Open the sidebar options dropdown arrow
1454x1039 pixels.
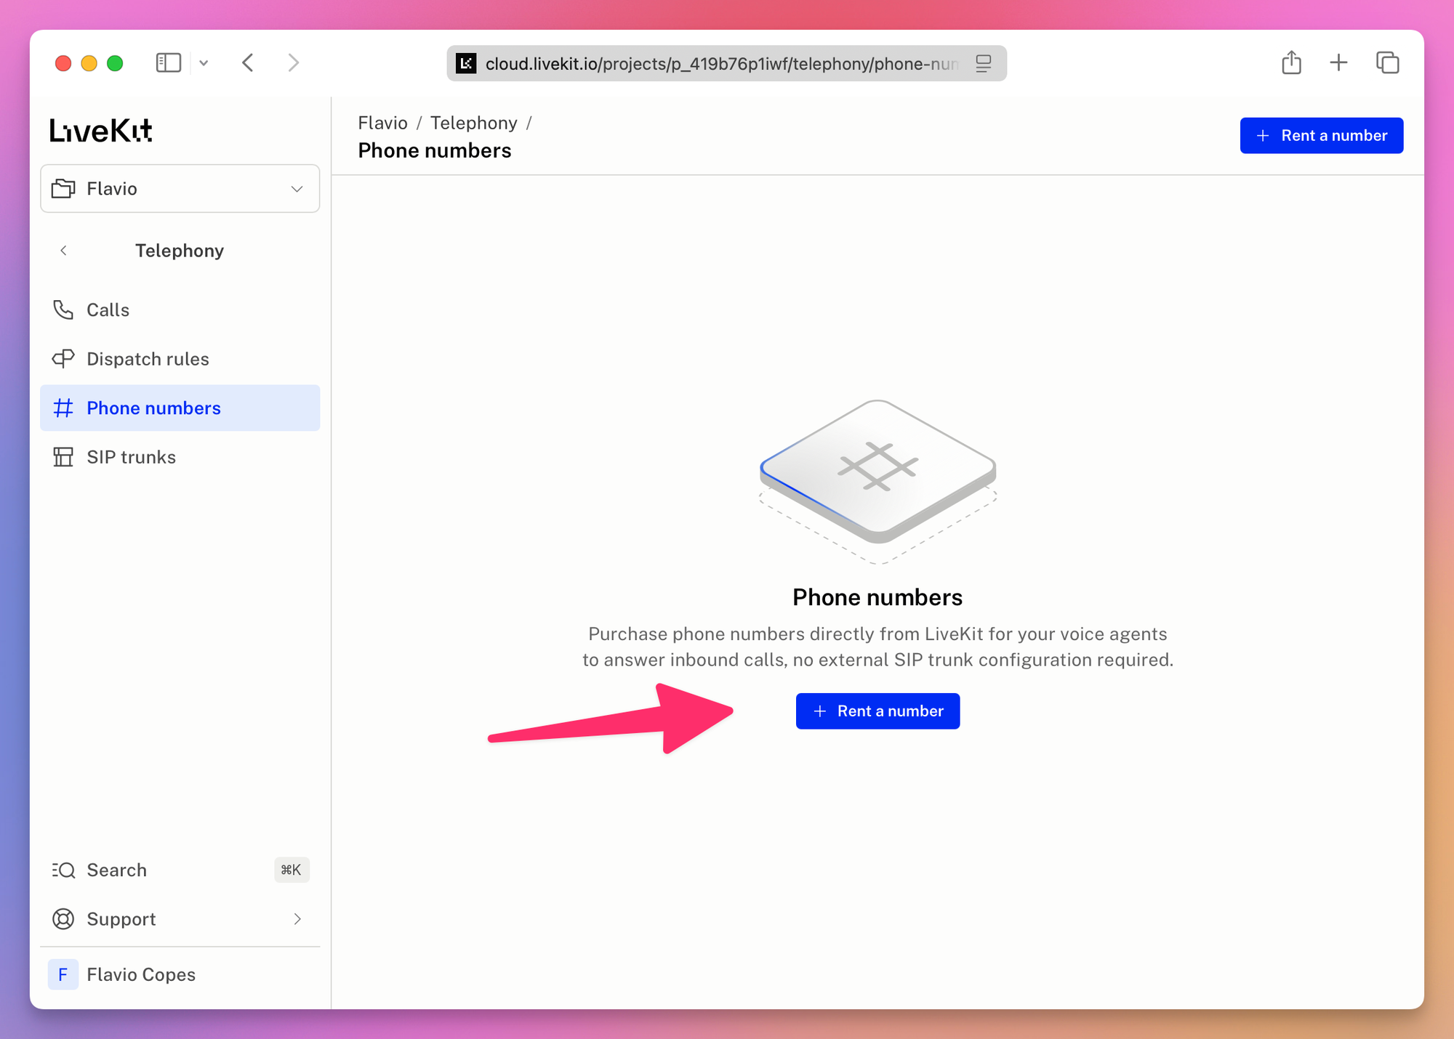click(204, 63)
